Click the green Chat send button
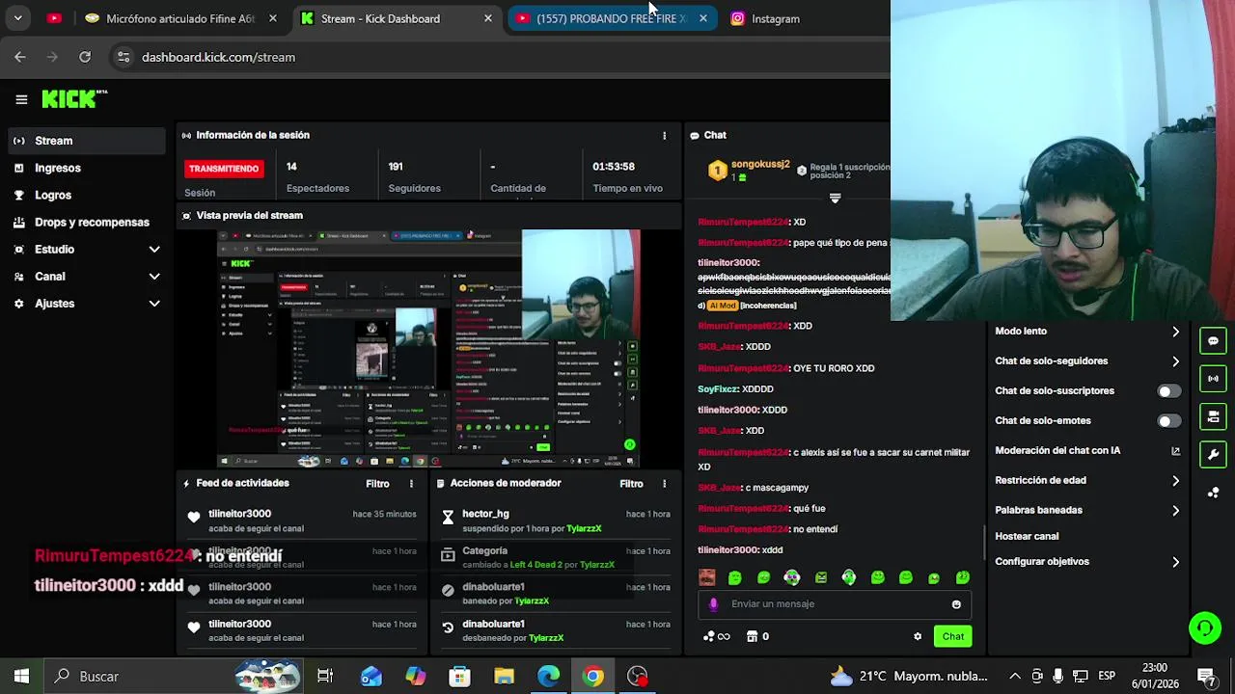This screenshot has width=1235, height=694. tap(952, 636)
